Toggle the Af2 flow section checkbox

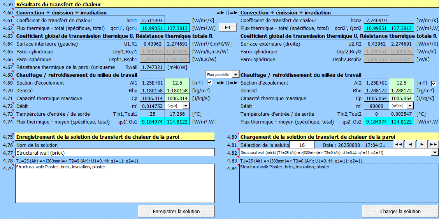pos(434,83)
